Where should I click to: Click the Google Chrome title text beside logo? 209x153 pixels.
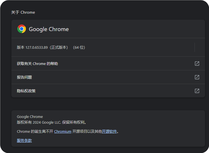click(x=49, y=29)
